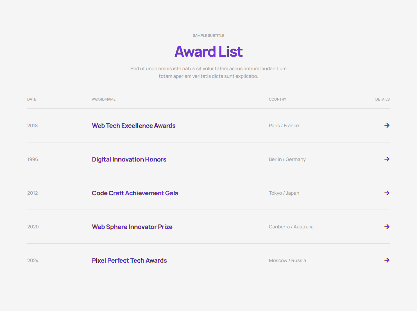Click the Country column header
Viewport: 417px width, 311px height.
coord(277,99)
